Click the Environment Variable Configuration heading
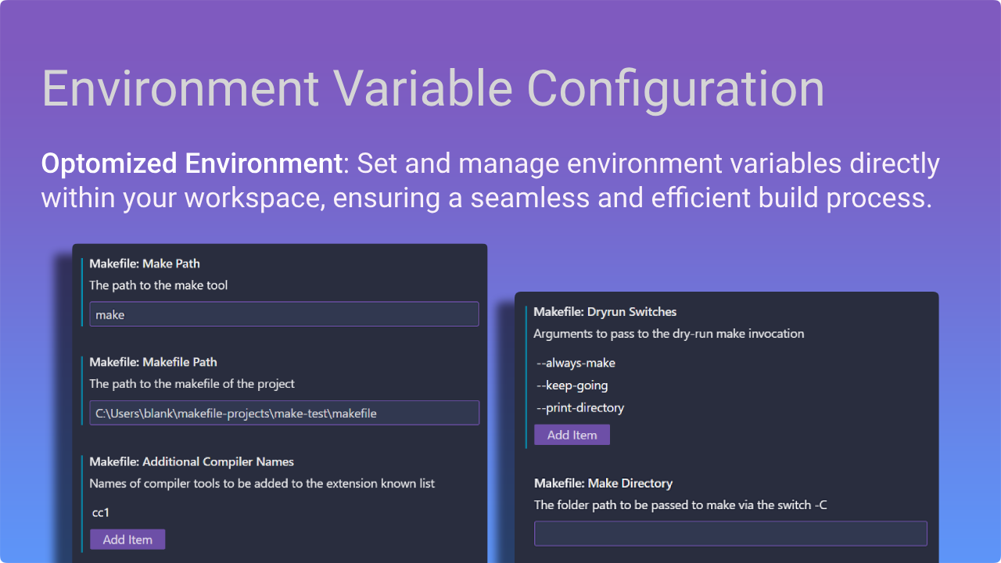 433,88
